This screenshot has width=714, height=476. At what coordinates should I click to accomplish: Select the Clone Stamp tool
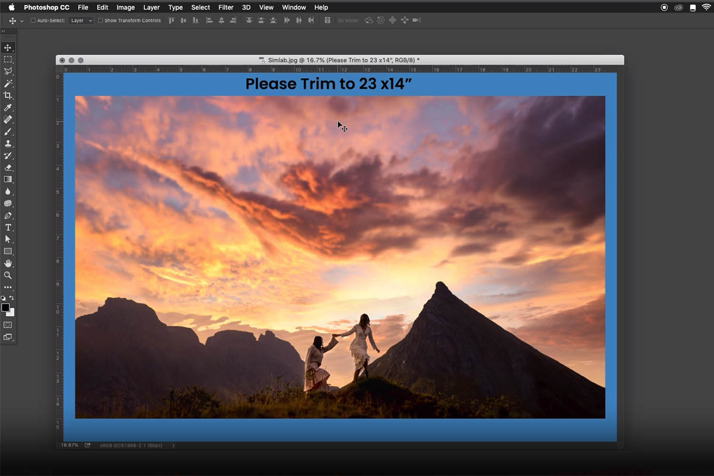(8, 144)
